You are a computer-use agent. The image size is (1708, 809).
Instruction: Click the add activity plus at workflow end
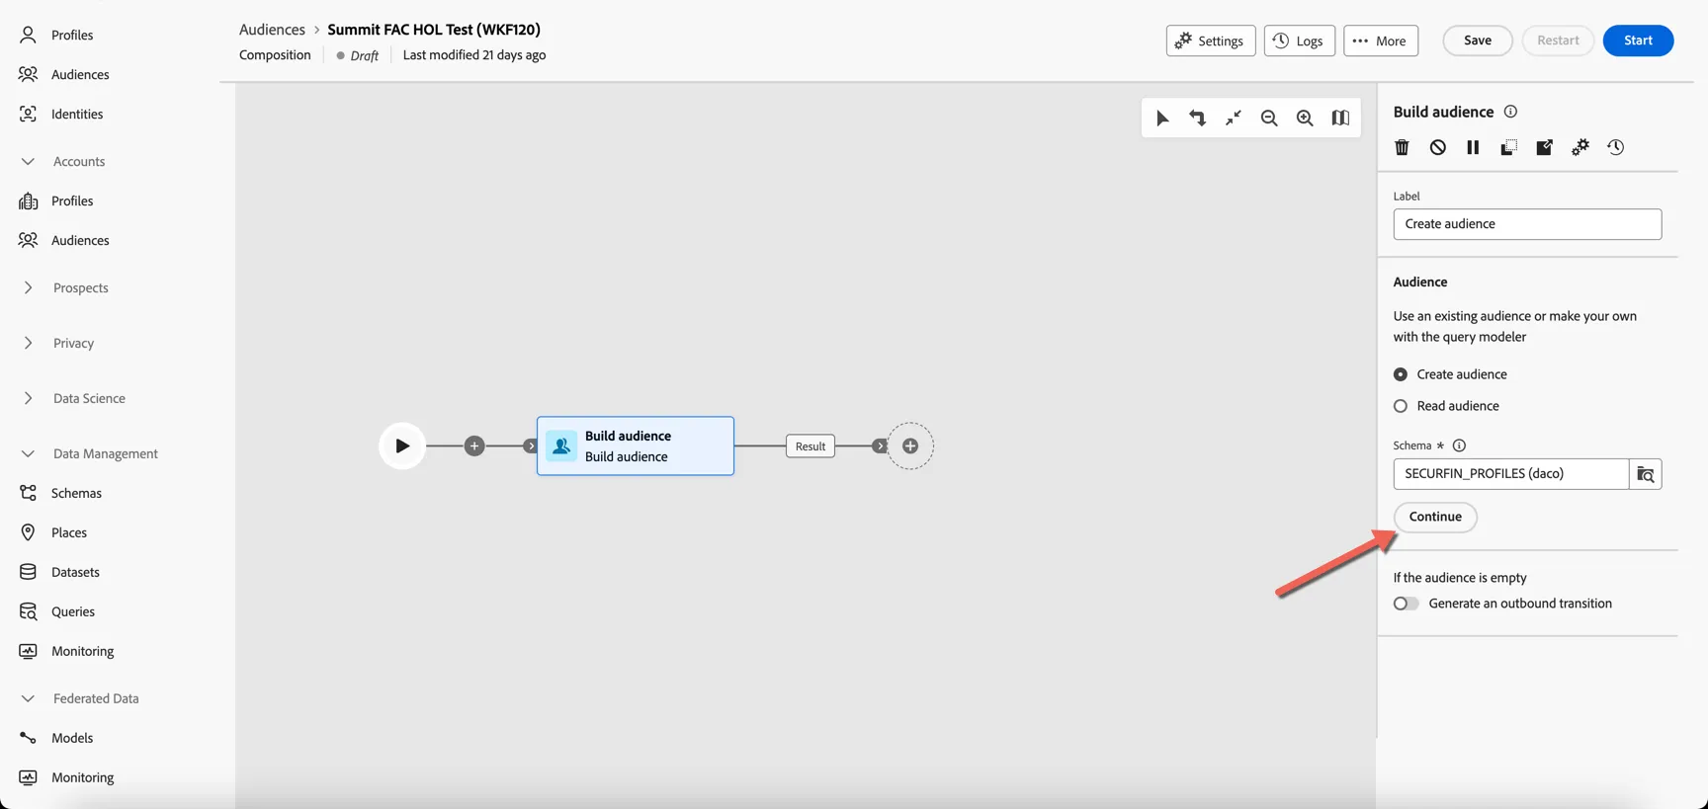(910, 446)
